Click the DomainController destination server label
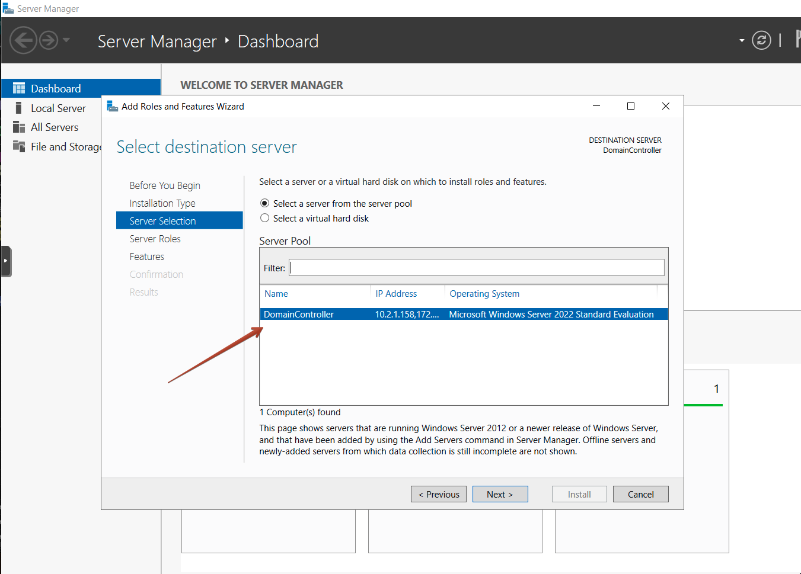This screenshot has width=801, height=574. click(632, 150)
